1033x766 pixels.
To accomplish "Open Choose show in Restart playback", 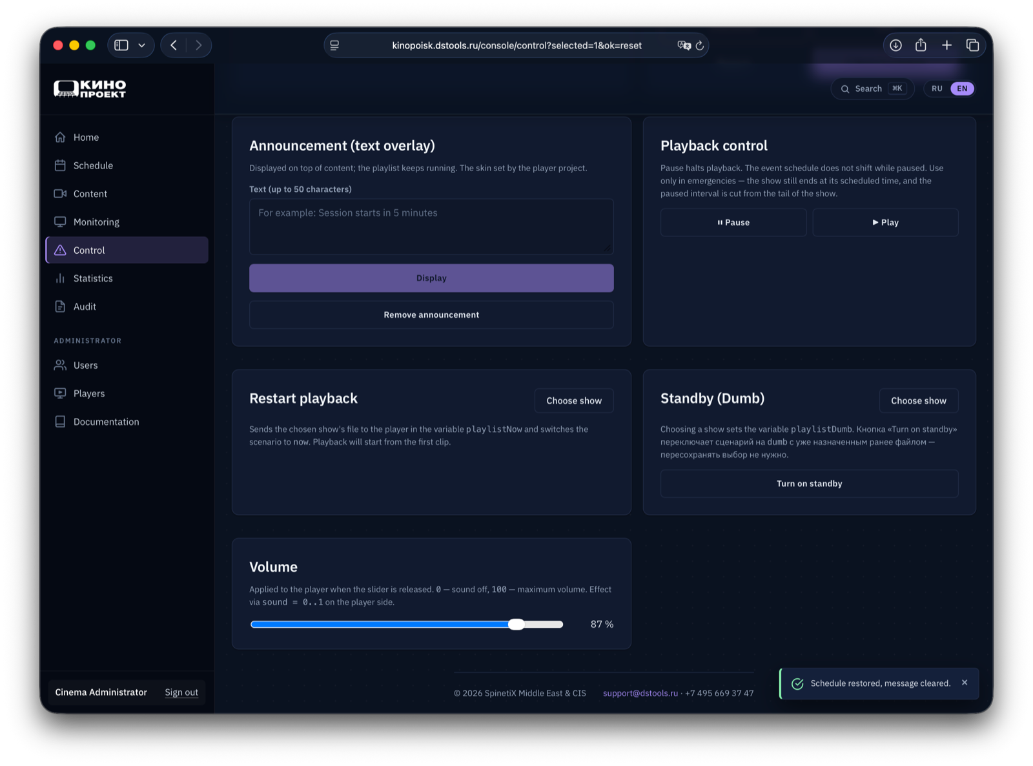I will click(574, 400).
